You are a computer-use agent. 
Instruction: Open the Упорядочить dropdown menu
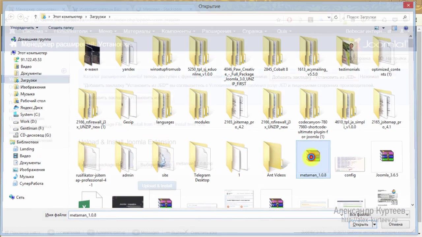24,28
